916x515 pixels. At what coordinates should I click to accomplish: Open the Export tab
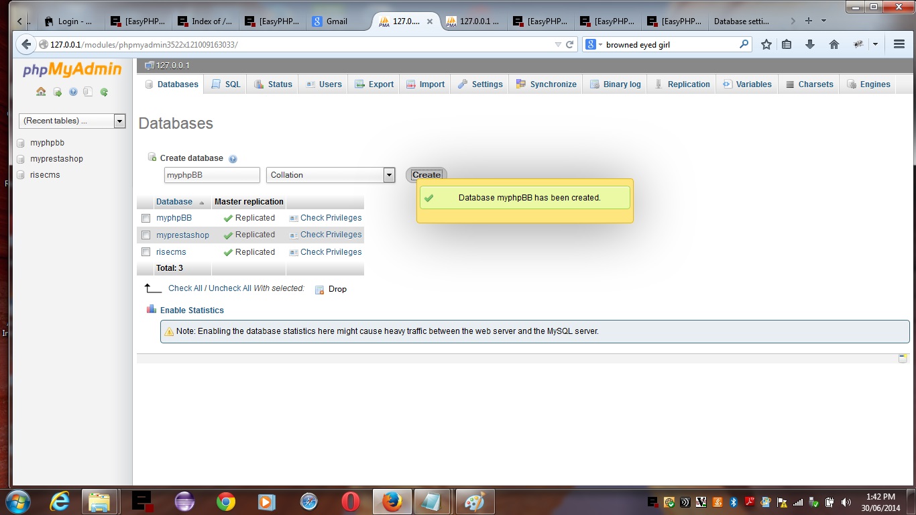[374, 84]
